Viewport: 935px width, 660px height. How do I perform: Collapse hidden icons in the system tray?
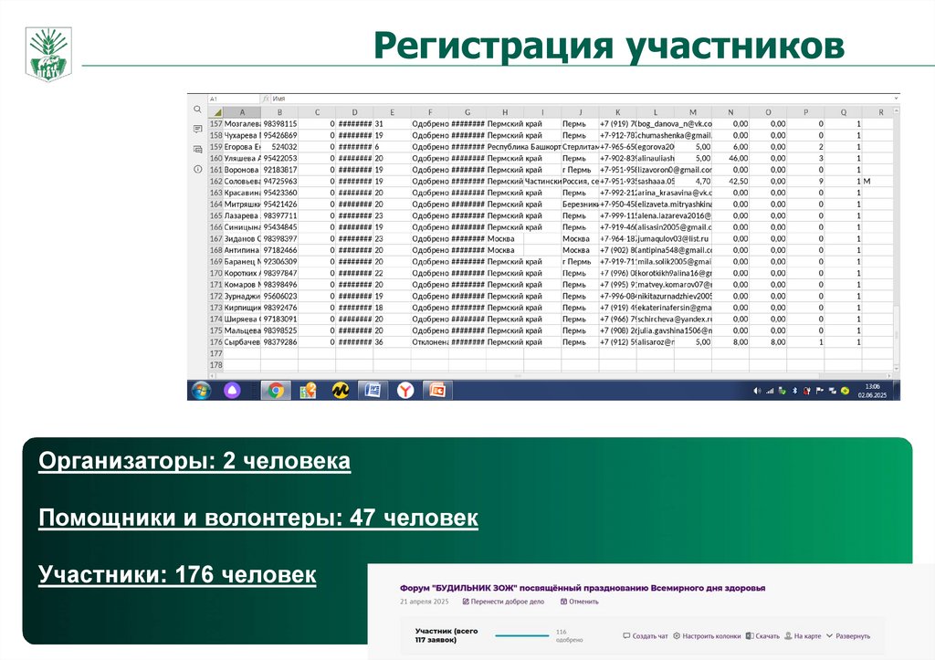point(749,391)
